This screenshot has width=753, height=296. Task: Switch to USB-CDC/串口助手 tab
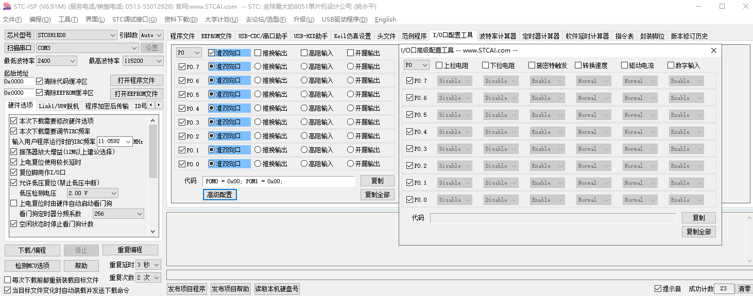(x=263, y=36)
